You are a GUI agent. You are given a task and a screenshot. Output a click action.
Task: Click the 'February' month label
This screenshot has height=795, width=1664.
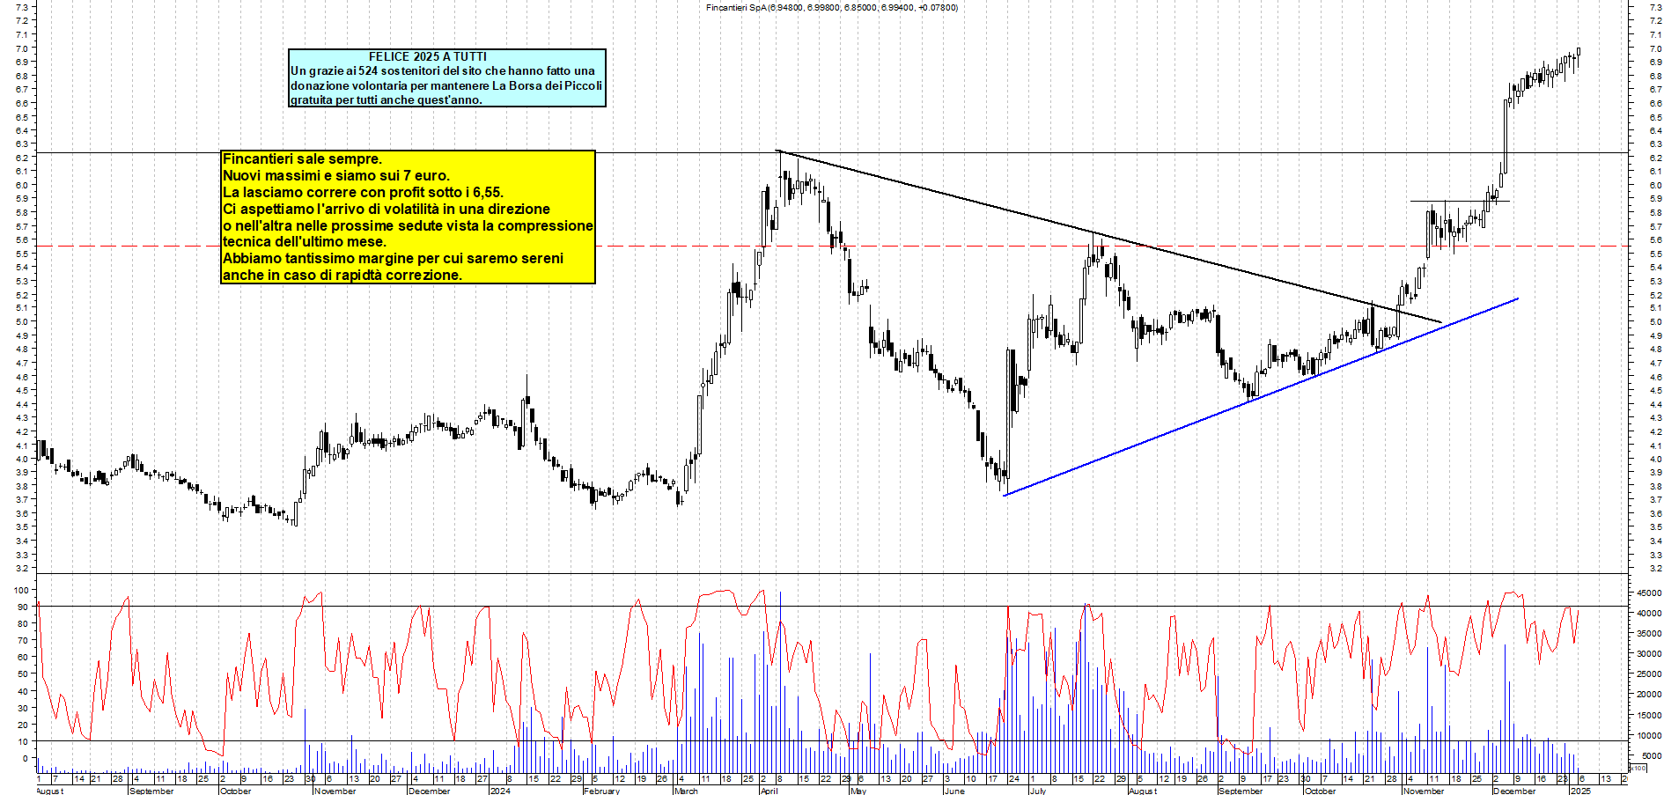pos(601,791)
